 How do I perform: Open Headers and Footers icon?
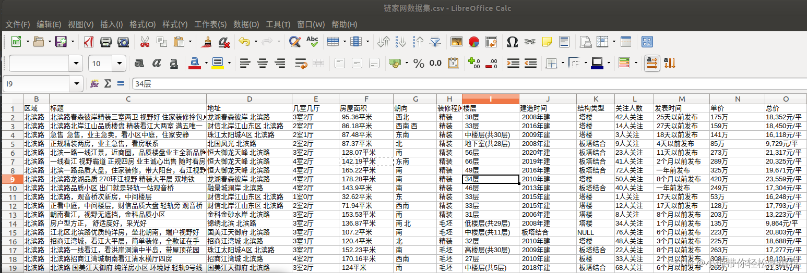564,42
